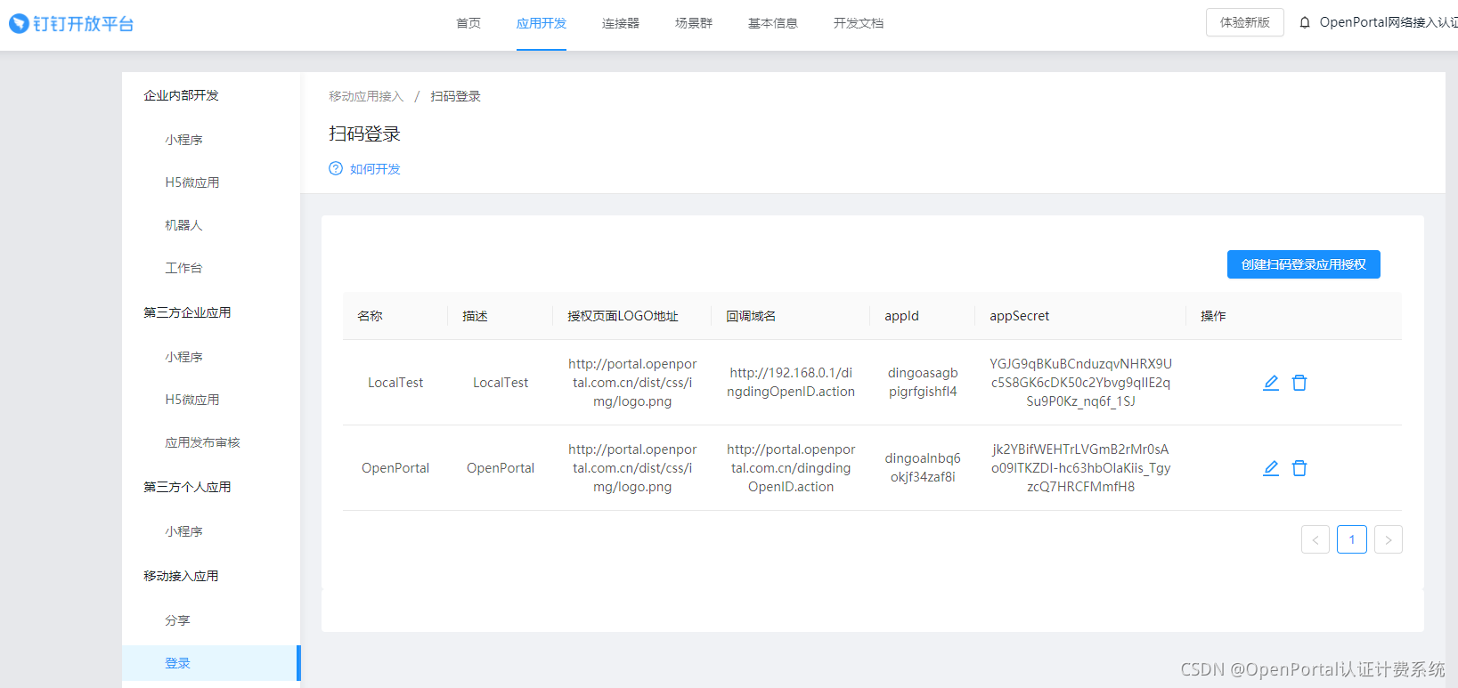This screenshot has width=1458, height=688.
Task: Go to next page arrow
Action: (x=1389, y=539)
